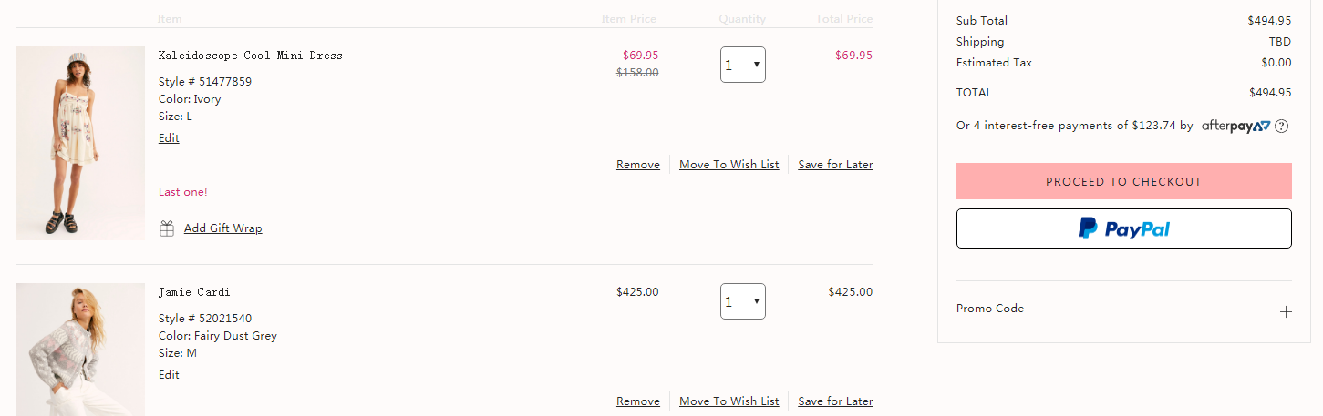Click the Afterpay help question mark icon
Image resolution: width=1323 pixels, height=416 pixels.
coord(1281,127)
